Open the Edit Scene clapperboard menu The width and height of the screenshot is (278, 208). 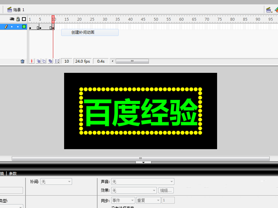269,10
